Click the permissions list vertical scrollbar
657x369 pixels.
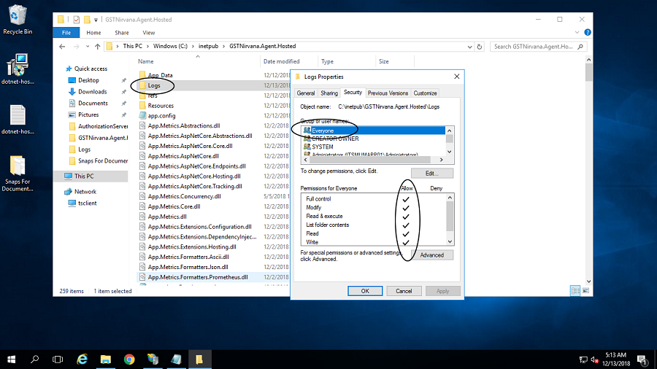(450, 220)
